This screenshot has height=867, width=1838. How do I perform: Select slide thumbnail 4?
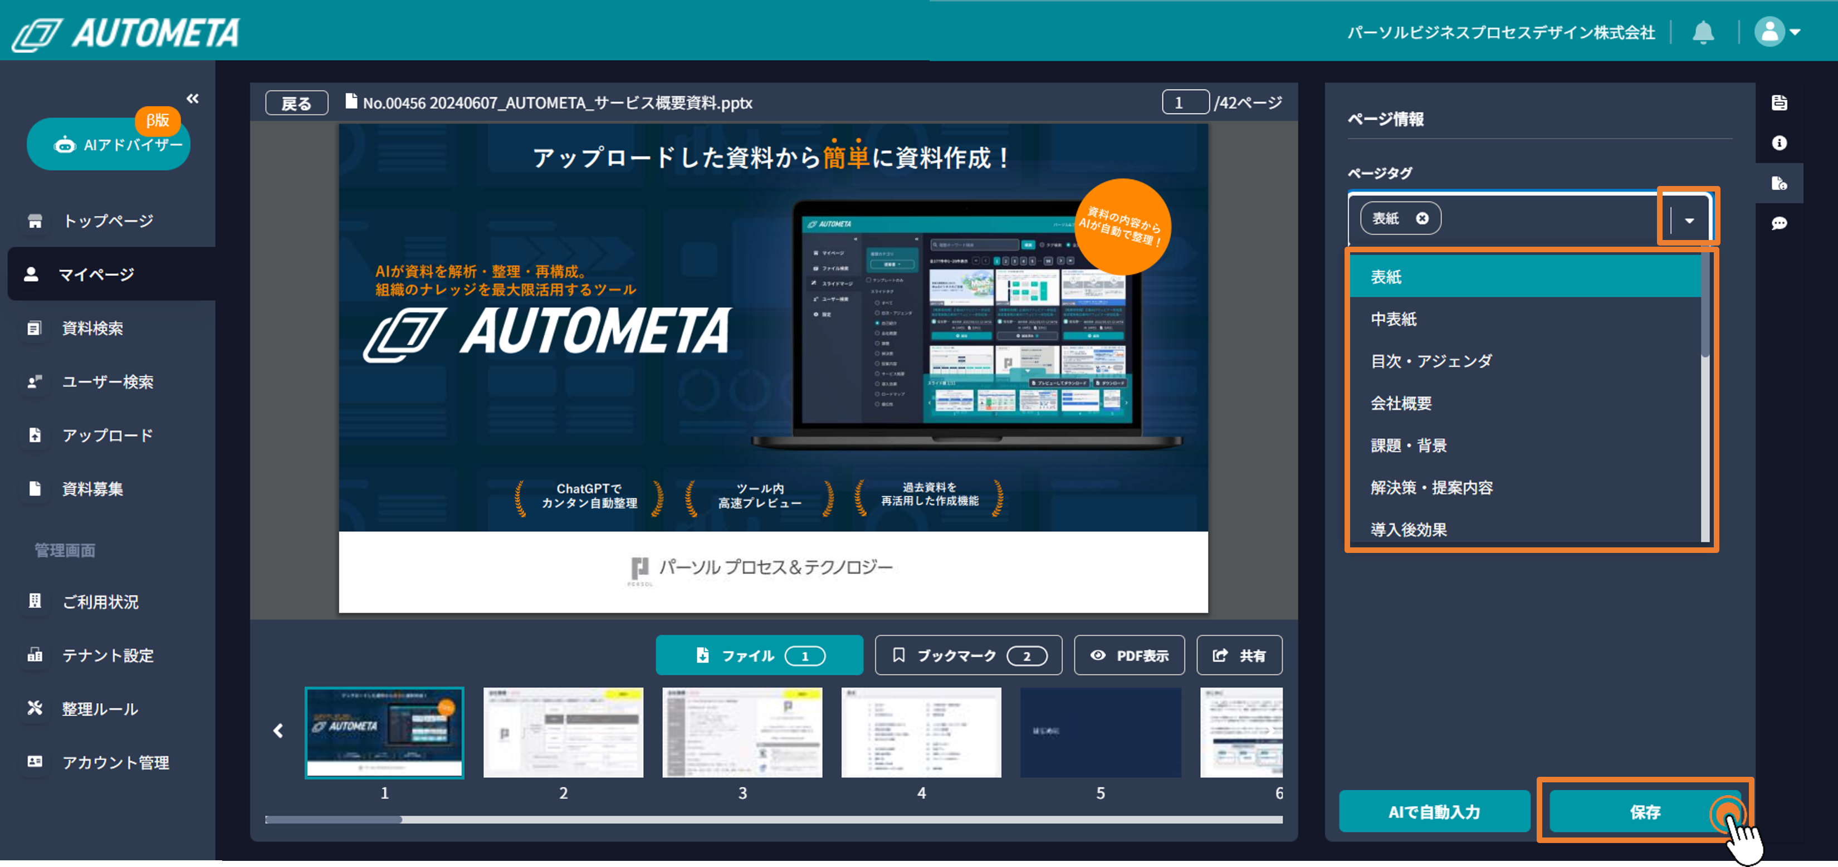click(921, 732)
